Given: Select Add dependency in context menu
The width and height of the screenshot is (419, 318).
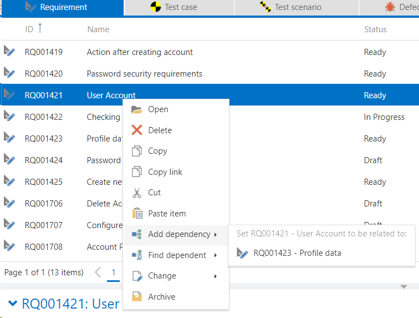Looking at the screenshot, I should pos(178,234).
